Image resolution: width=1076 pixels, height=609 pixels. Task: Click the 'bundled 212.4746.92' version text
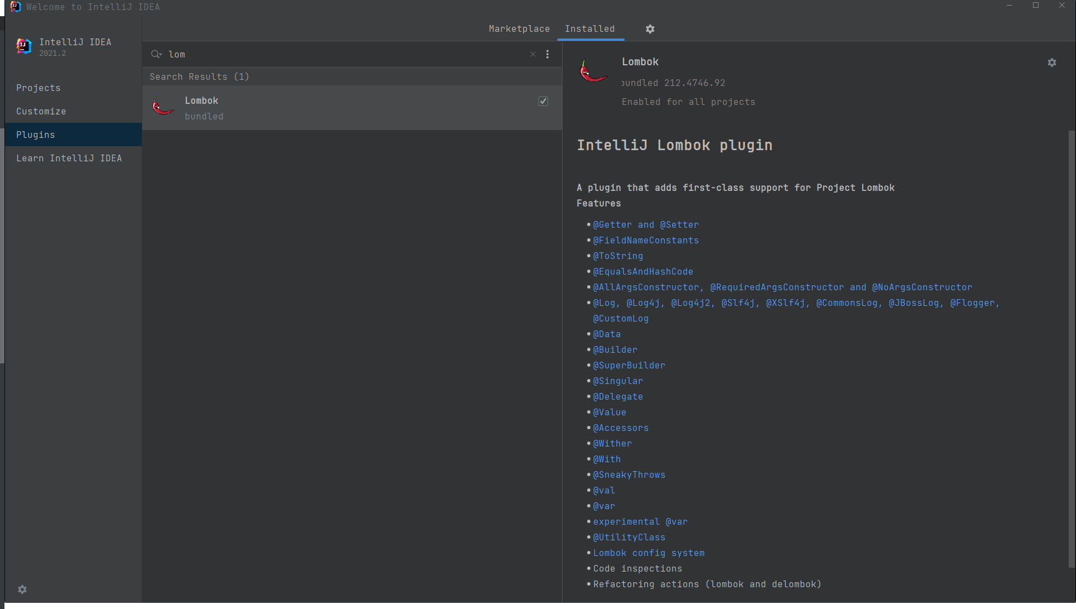click(674, 83)
